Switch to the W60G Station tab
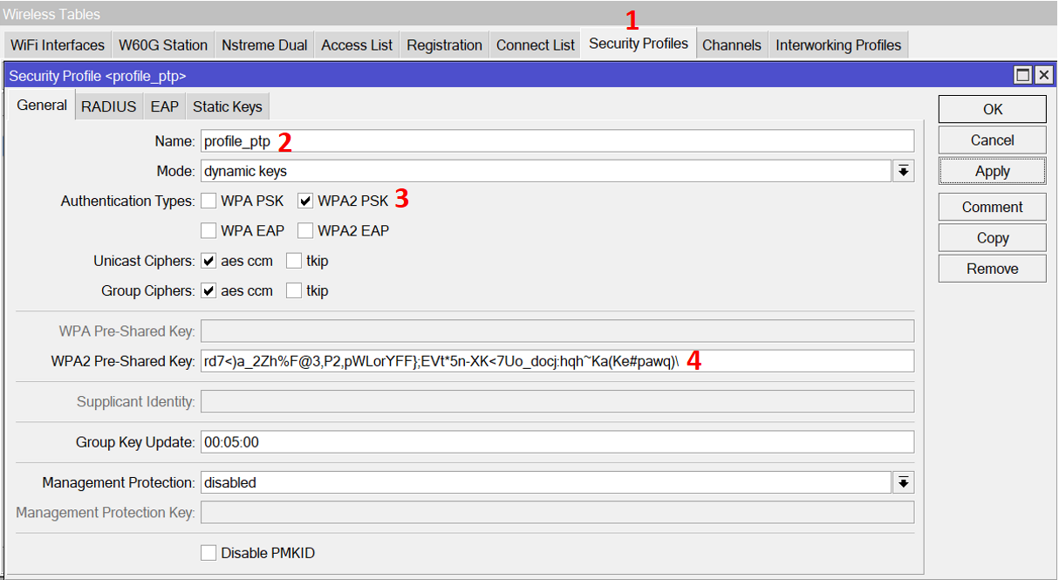Image resolution: width=1059 pixels, height=580 pixels. click(163, 45)
